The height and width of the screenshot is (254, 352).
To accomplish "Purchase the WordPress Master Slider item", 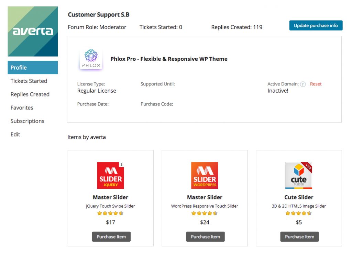I will [206, 237].
